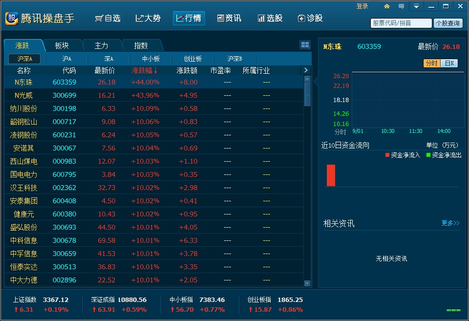Sort by 代码 column header

point(69,71)
